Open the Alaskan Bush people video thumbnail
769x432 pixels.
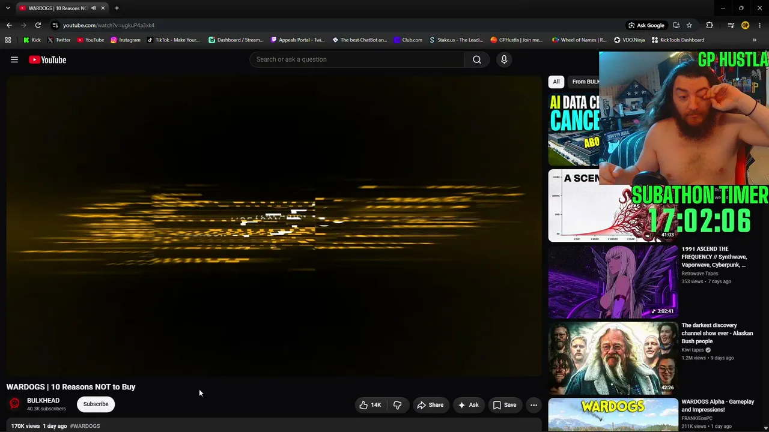tap(613, 358)
